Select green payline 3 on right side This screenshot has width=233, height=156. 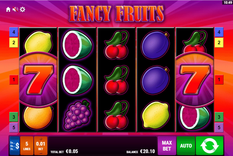219,117
